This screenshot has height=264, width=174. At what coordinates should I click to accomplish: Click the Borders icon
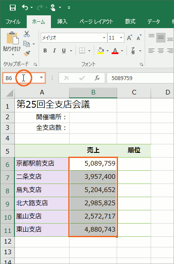point(82,51)
